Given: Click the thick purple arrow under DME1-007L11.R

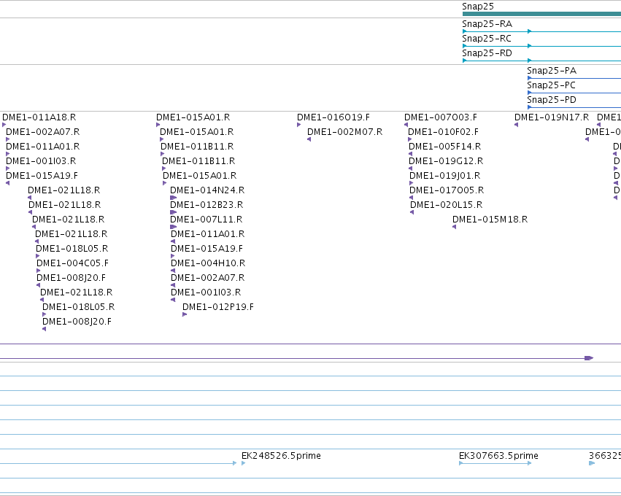Looking at the screenshot, I should pyautogui.click(x=173, y=227).
